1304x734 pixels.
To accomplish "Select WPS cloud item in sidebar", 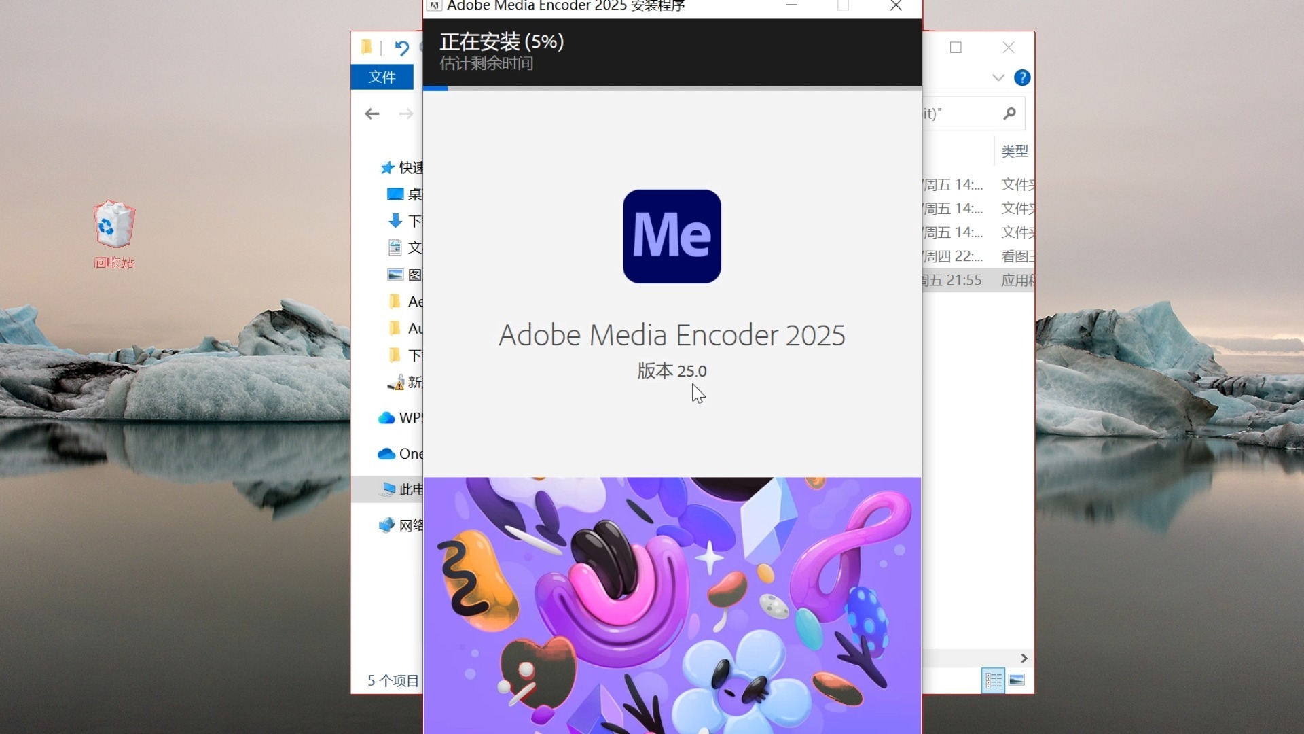I will 400,417.
